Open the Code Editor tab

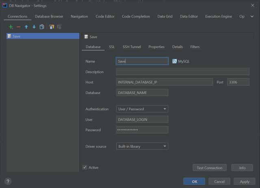tap(105, 16)
